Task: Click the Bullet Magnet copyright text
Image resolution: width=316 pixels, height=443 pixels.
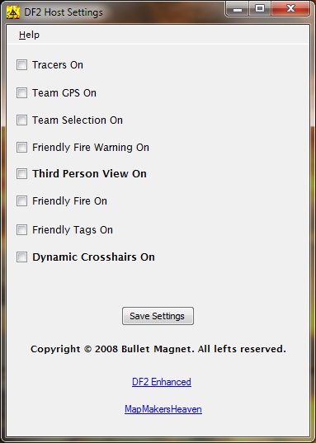Action: tap(158, 349)
